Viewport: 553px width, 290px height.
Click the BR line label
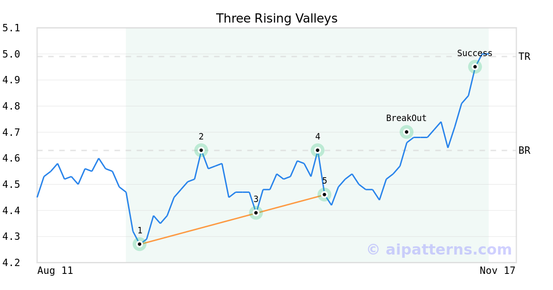click(524, 151)
